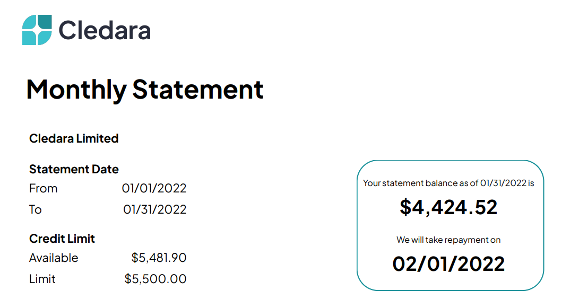This screenshot has width=562, height=308.
Task: Select the $4,424.52 statement balance
Action: coord(449,207)
